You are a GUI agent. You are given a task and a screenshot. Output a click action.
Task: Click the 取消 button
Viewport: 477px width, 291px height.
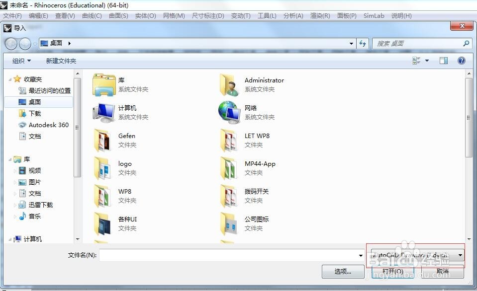point(443,271)
